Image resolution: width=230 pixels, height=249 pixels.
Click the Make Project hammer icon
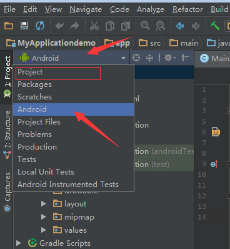215,26
